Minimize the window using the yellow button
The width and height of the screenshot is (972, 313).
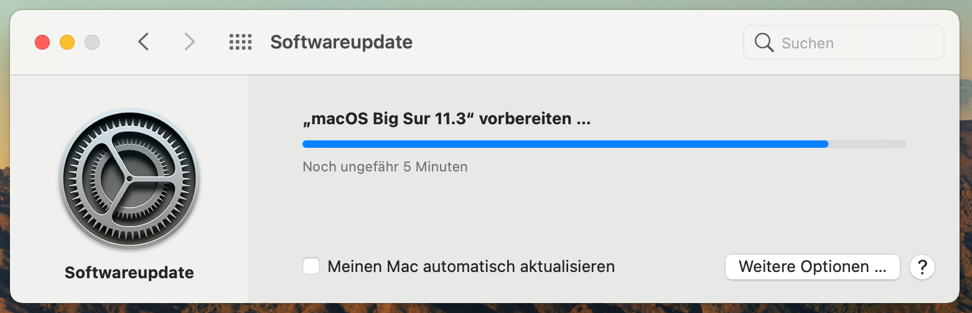67,42
